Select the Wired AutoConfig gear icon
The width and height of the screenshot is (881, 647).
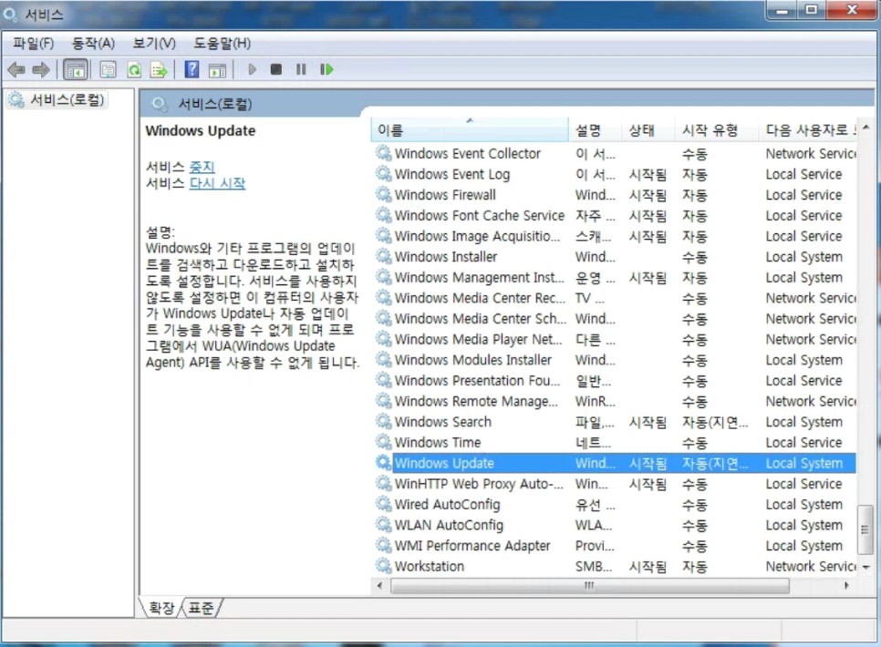(384, 504)
